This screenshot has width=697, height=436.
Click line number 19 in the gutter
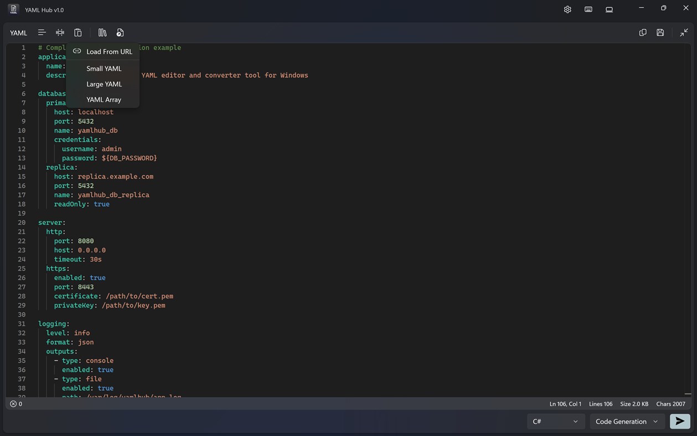tap(22, 213)
